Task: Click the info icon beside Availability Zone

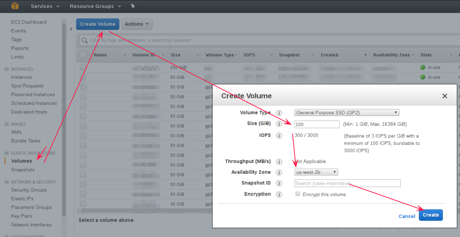Action: pos(279,172)
